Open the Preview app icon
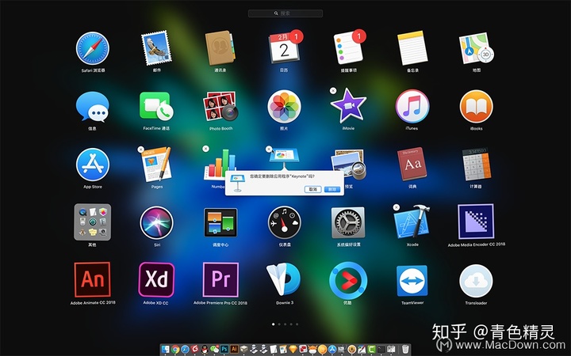The image size is (571, 356). 348,165
